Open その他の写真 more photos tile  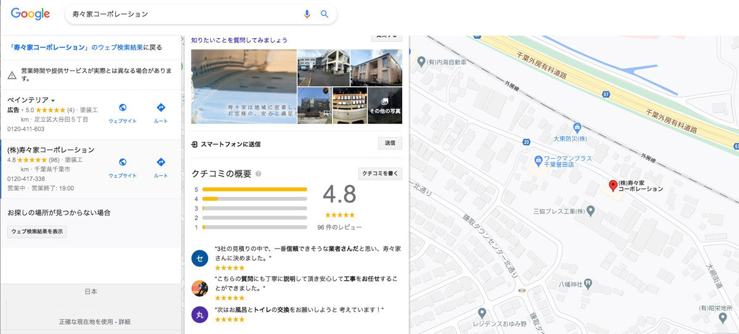coord(385,105)
